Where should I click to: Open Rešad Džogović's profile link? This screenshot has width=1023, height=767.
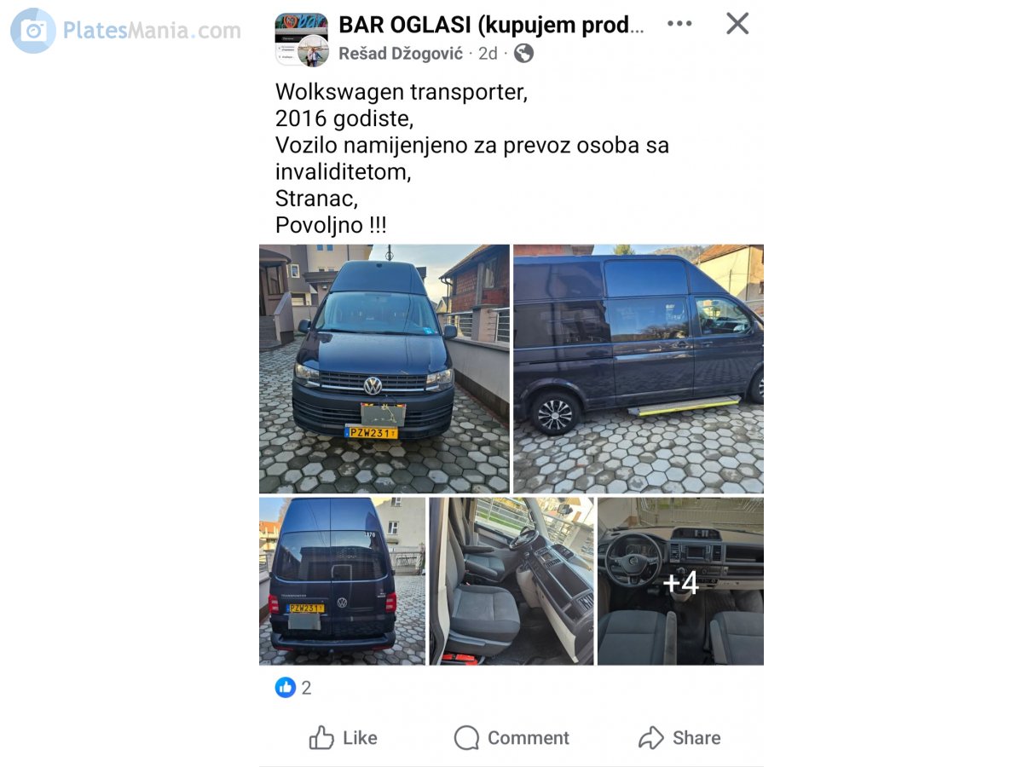401,54
